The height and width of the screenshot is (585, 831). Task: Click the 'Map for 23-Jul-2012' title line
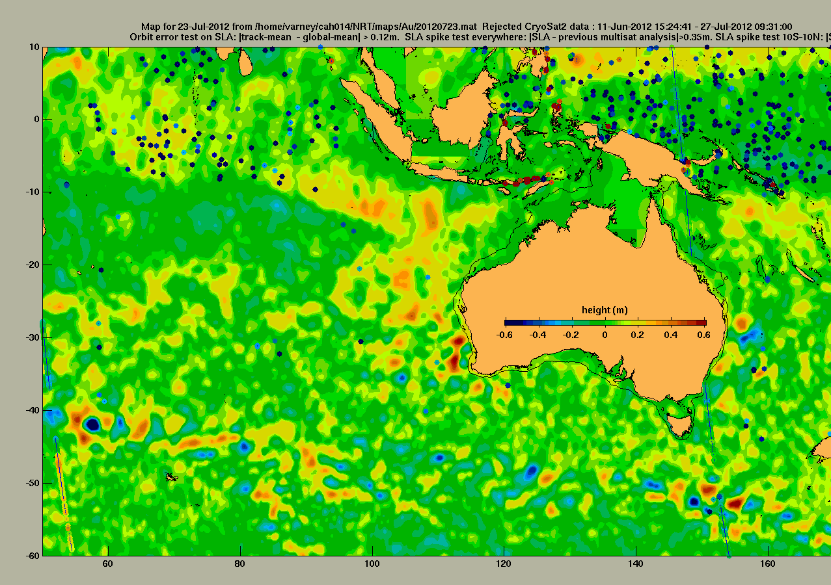coord(466,27)
